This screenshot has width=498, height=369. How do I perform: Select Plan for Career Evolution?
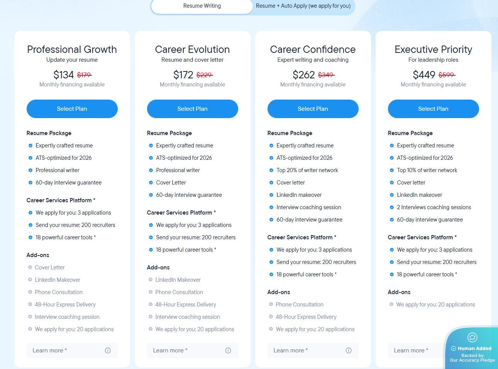(192, 109)
